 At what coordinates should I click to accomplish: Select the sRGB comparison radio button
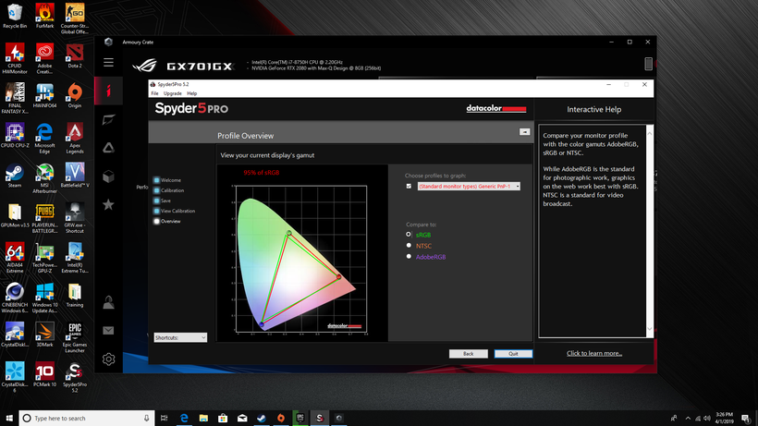409,235
